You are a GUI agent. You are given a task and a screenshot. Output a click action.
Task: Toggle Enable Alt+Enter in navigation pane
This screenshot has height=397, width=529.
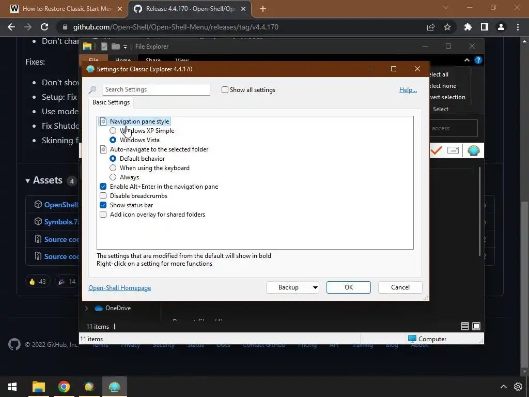coord(103,186)
